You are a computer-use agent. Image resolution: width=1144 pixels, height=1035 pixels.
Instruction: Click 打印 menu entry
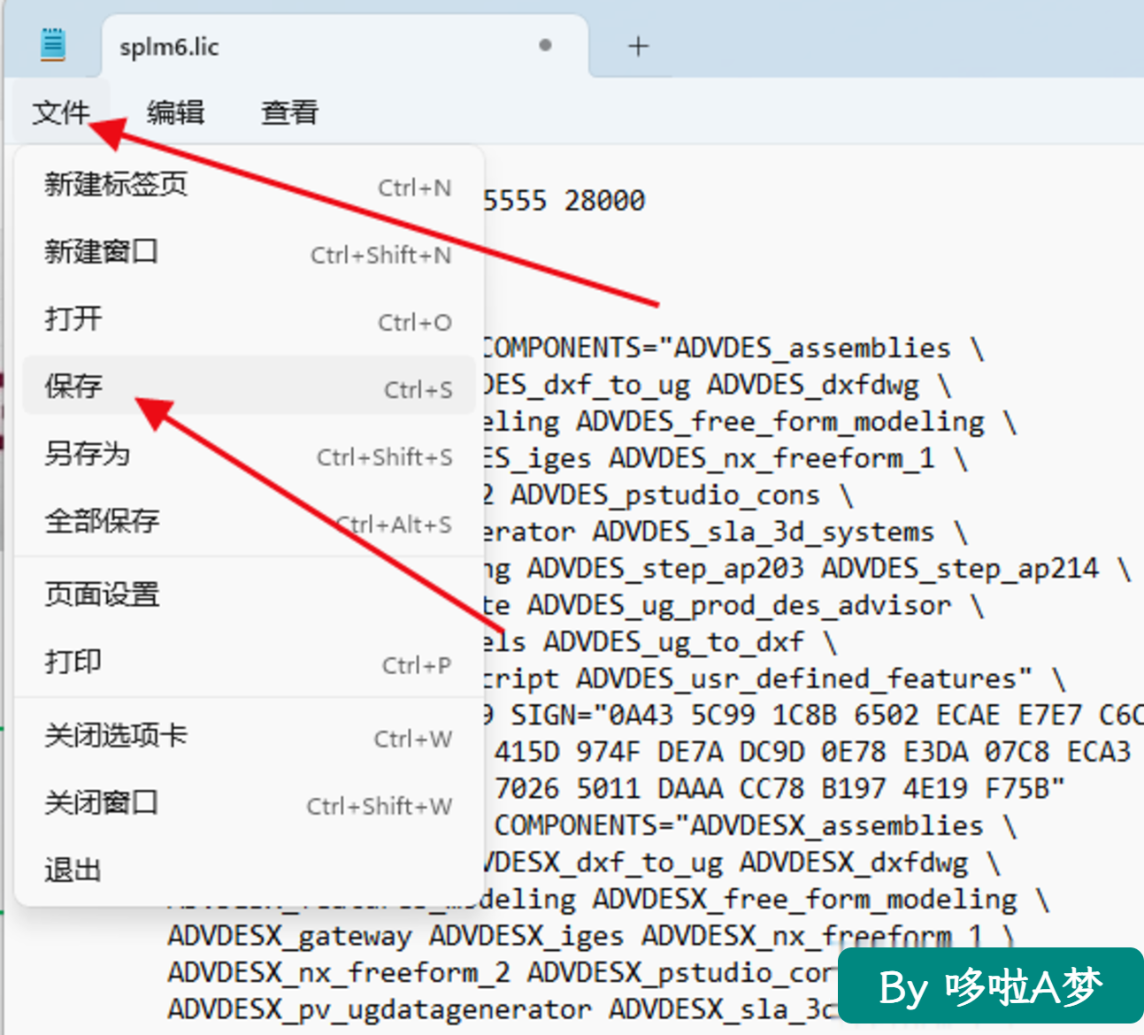(249, 663)
